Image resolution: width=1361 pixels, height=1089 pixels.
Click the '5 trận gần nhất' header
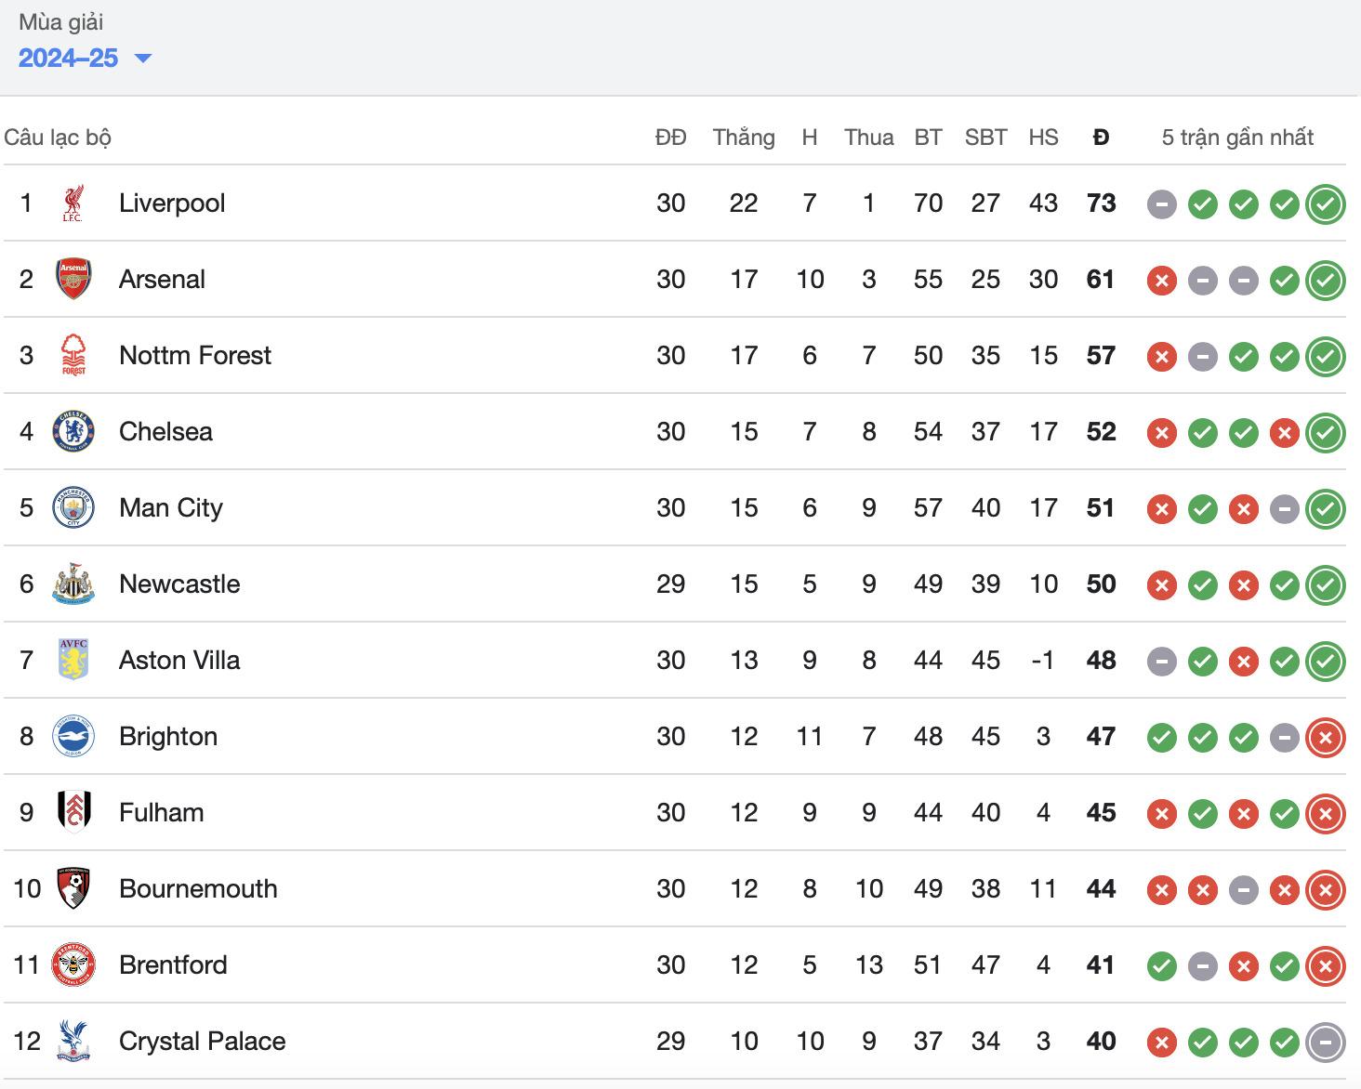click(x=1237, y=138)
